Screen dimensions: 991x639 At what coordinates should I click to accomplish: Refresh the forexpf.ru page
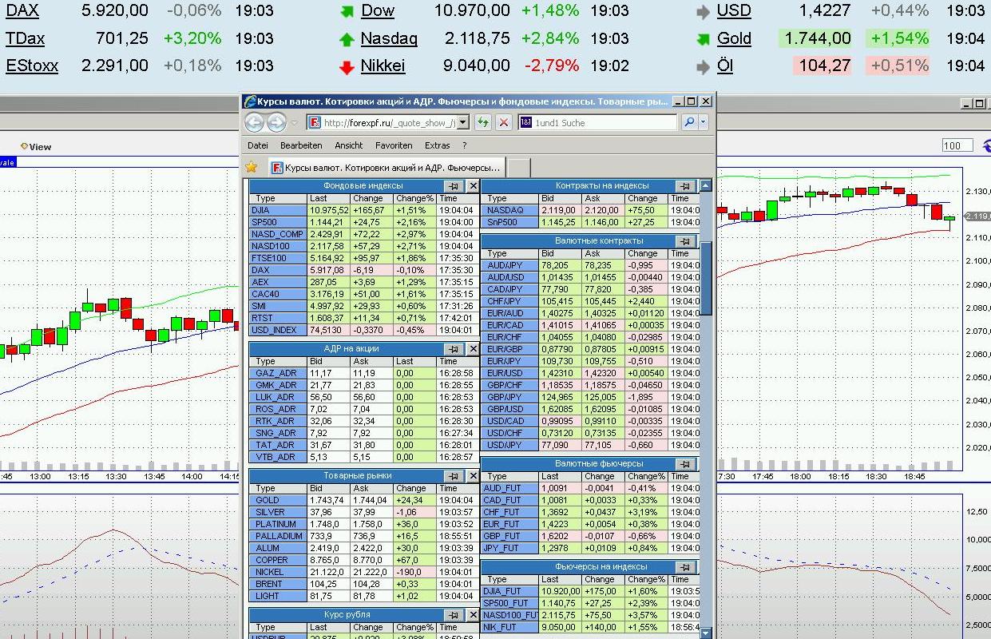coord(482,122)
